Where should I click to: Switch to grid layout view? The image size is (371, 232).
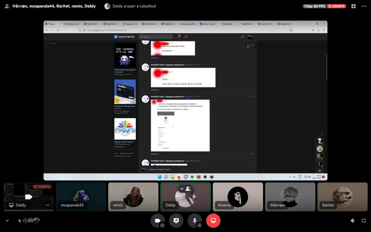click(x=353, y=6)
